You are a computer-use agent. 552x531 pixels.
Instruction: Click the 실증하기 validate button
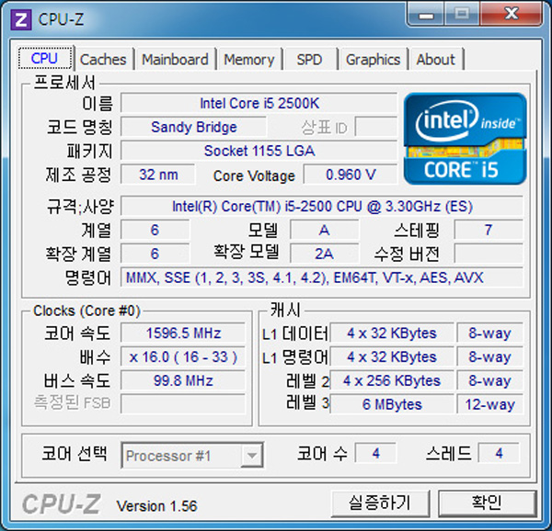(380, 503)
